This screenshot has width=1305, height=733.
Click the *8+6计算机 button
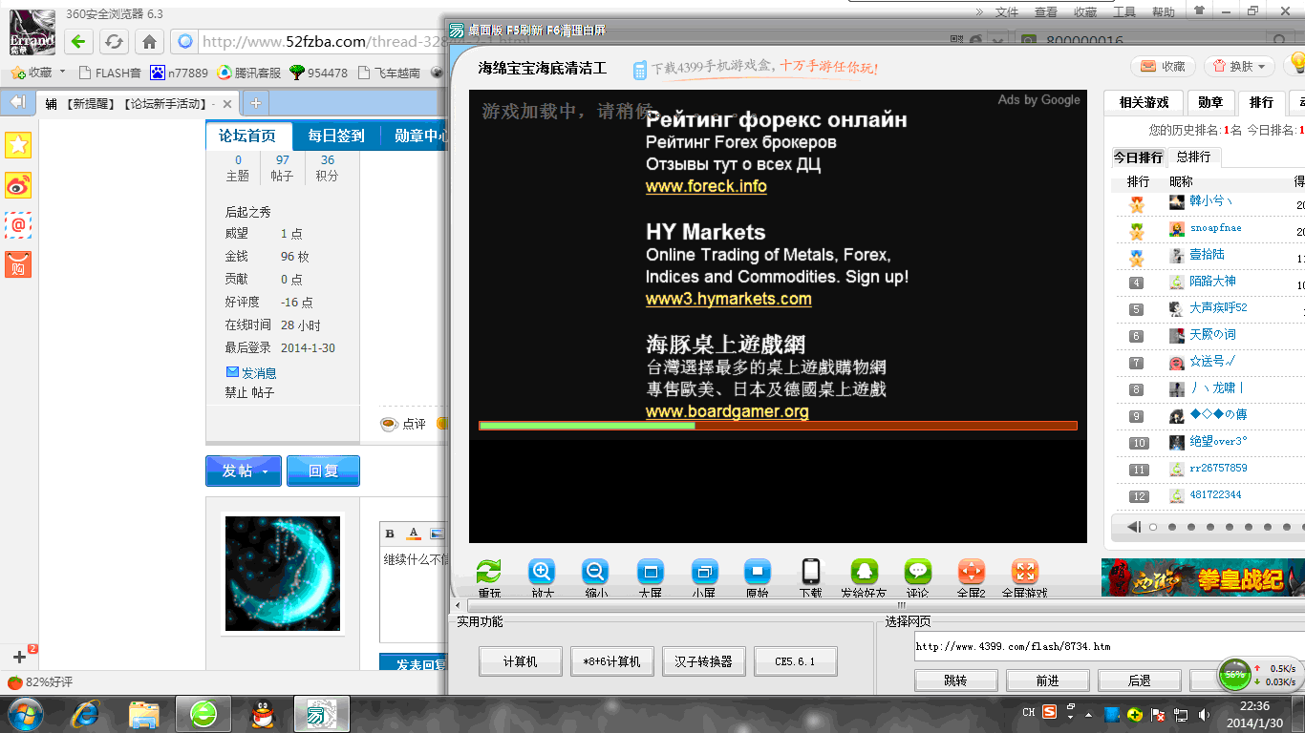612,660
